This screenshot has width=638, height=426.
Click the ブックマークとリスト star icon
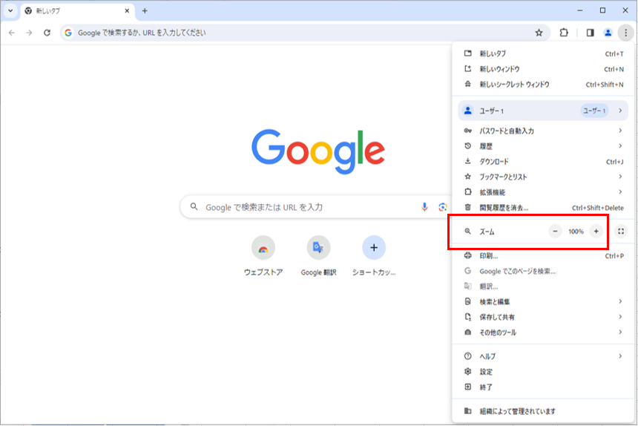coord(468,177)
